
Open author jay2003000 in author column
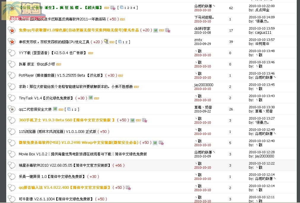pos(204,85)
